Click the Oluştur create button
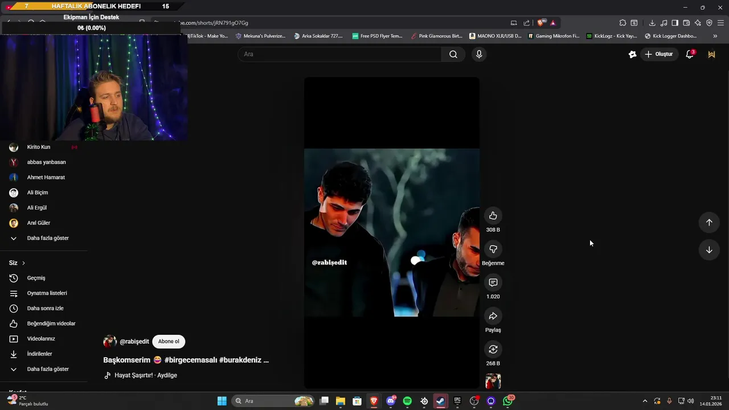The image size is (729, 410). [659, 54]
